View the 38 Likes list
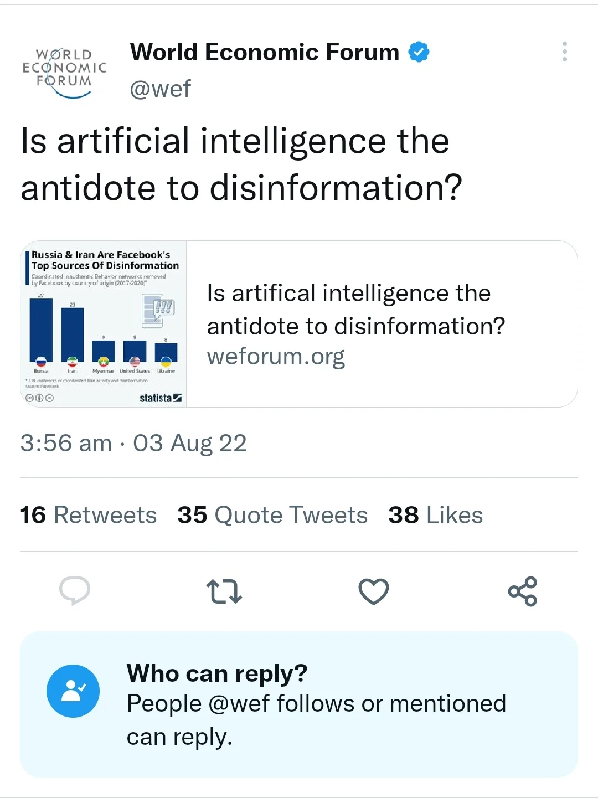Image resolution: width=598 pixels, height=798 pixels. pos(435,515)
